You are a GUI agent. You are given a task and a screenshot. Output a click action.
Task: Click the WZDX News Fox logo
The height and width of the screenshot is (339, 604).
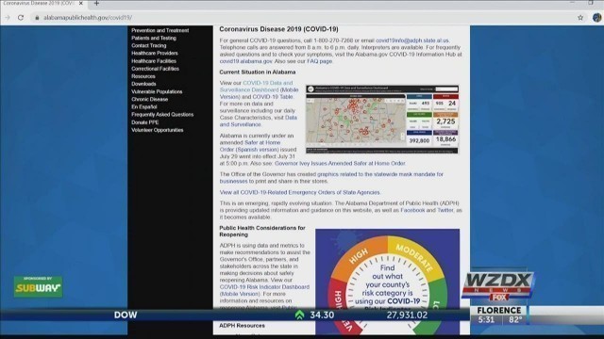497,286
